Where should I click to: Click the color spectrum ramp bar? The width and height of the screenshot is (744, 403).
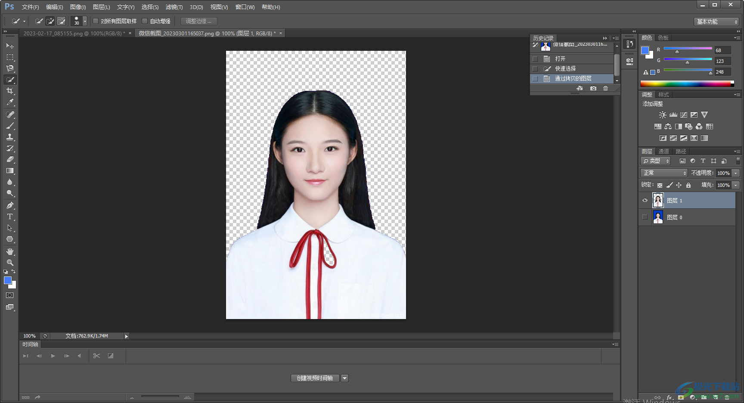[x=686, y=84]
